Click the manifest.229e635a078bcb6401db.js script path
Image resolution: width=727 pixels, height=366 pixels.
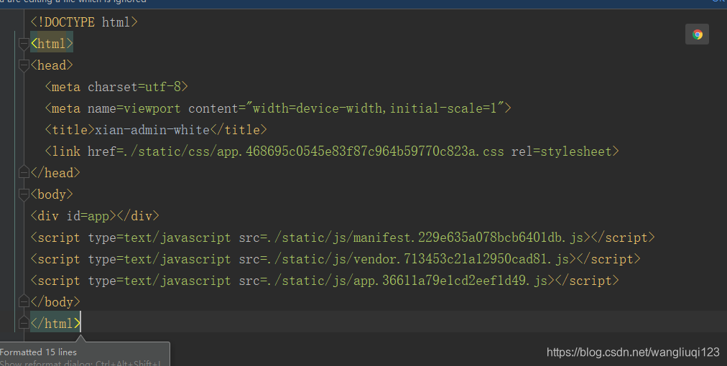point(425,238)
